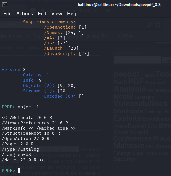Click the cursor at the last PPDF> prompt
Viewport: 171px width, 176px height.
pyautogui.click(x=19, y=170)
